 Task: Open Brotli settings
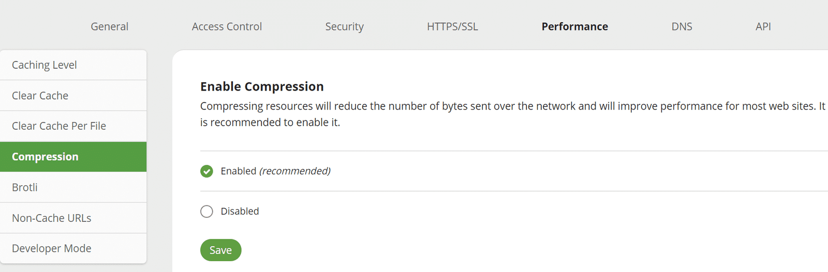(73, 187)
